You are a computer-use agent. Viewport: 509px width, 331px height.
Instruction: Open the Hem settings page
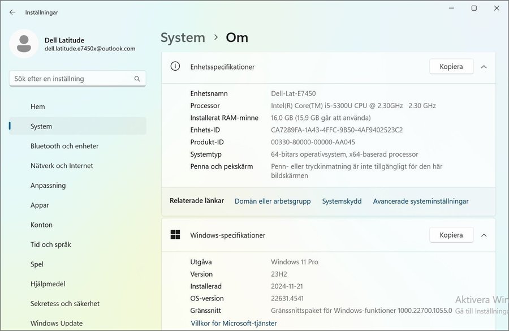click(x=77, y=106)
